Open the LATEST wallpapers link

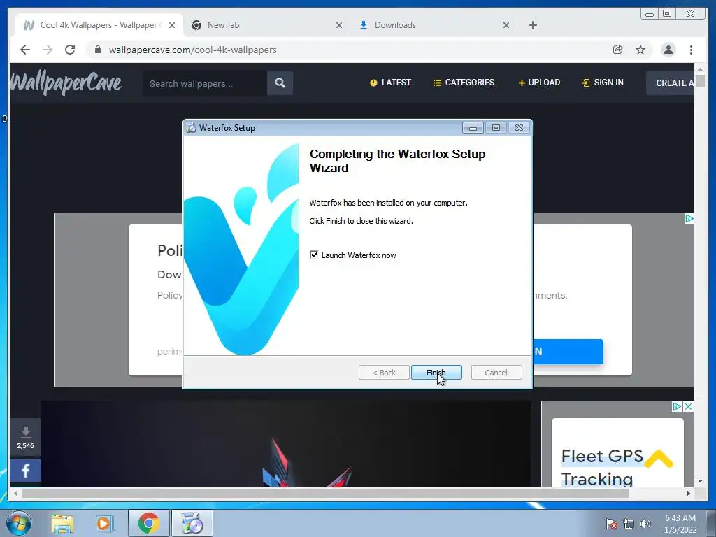tap(390, 83)
